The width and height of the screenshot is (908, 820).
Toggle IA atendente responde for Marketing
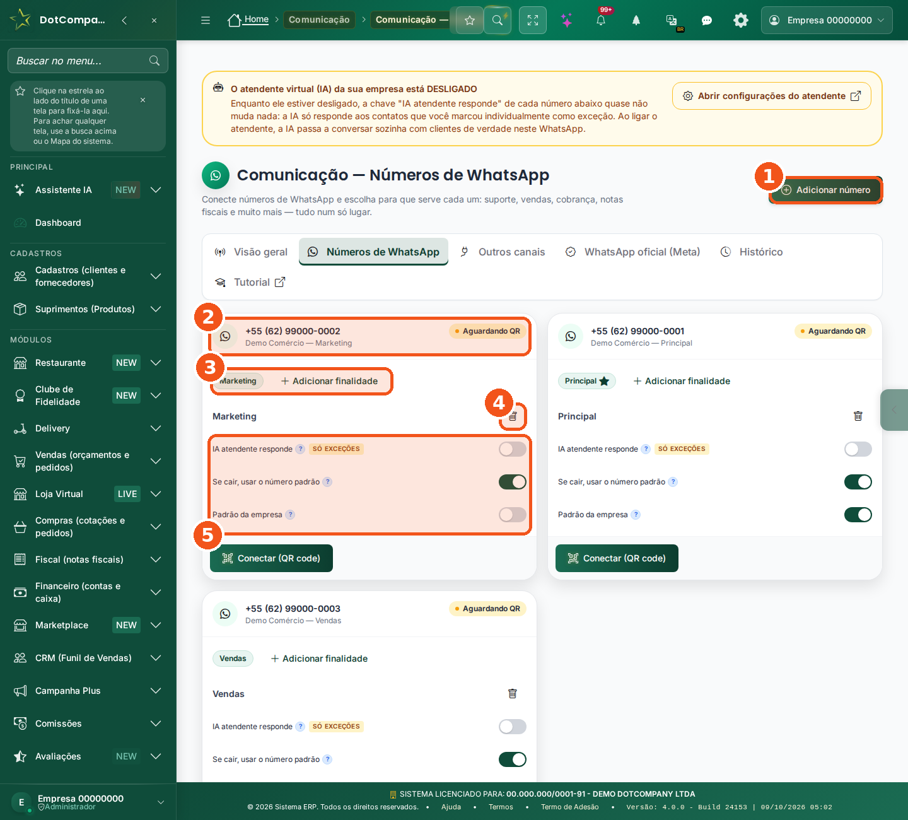tap(513, 449)
